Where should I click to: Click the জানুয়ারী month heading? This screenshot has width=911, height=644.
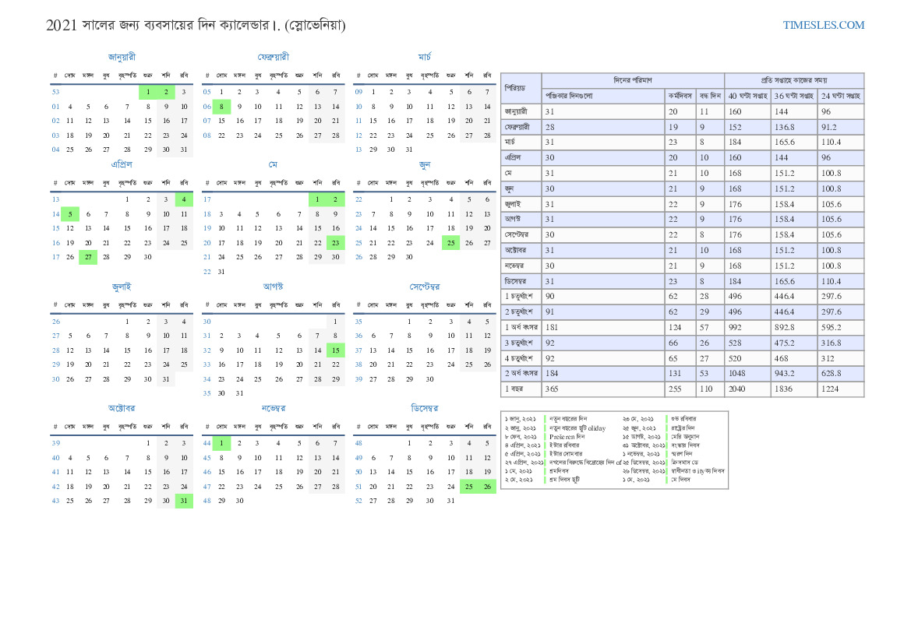(122, 57)
